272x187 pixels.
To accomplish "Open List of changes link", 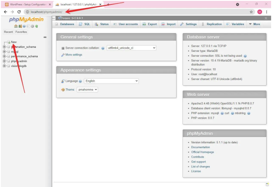I will (200, 166).
